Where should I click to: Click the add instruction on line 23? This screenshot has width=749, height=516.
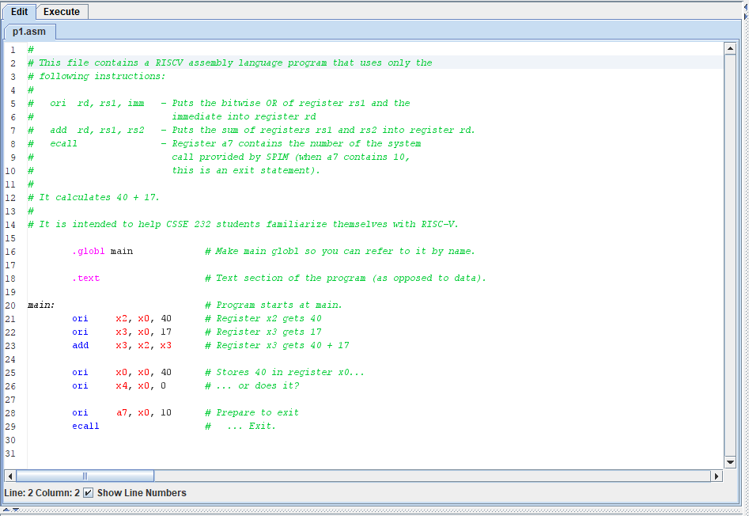coord(80,345)
